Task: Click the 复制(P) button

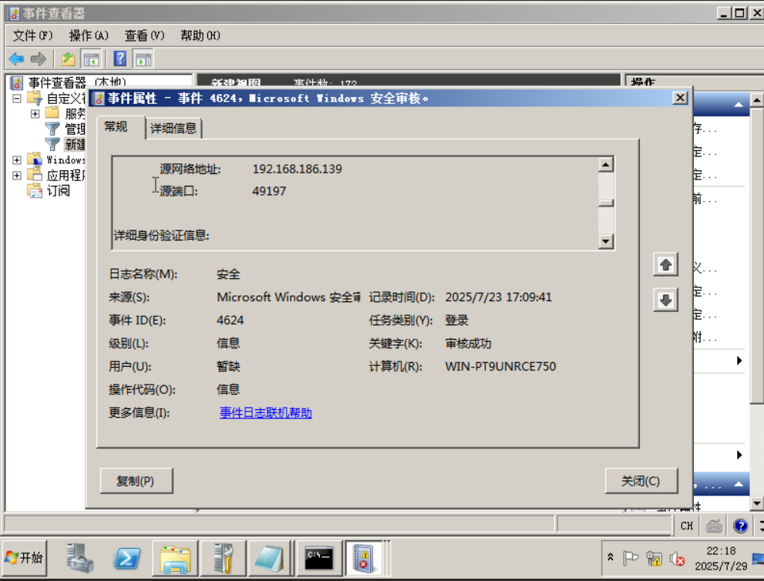Action: click(136, 480)
